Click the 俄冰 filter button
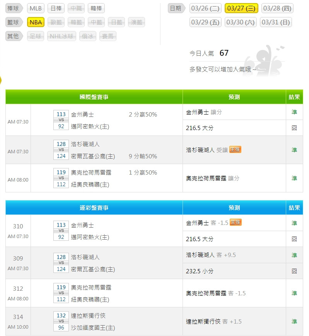 coord(87,36)
